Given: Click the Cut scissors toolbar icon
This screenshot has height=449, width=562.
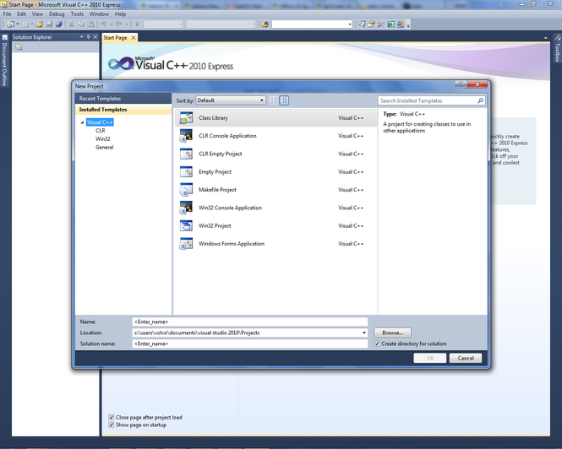Looking at the screenshot, I should click(71, 24).
